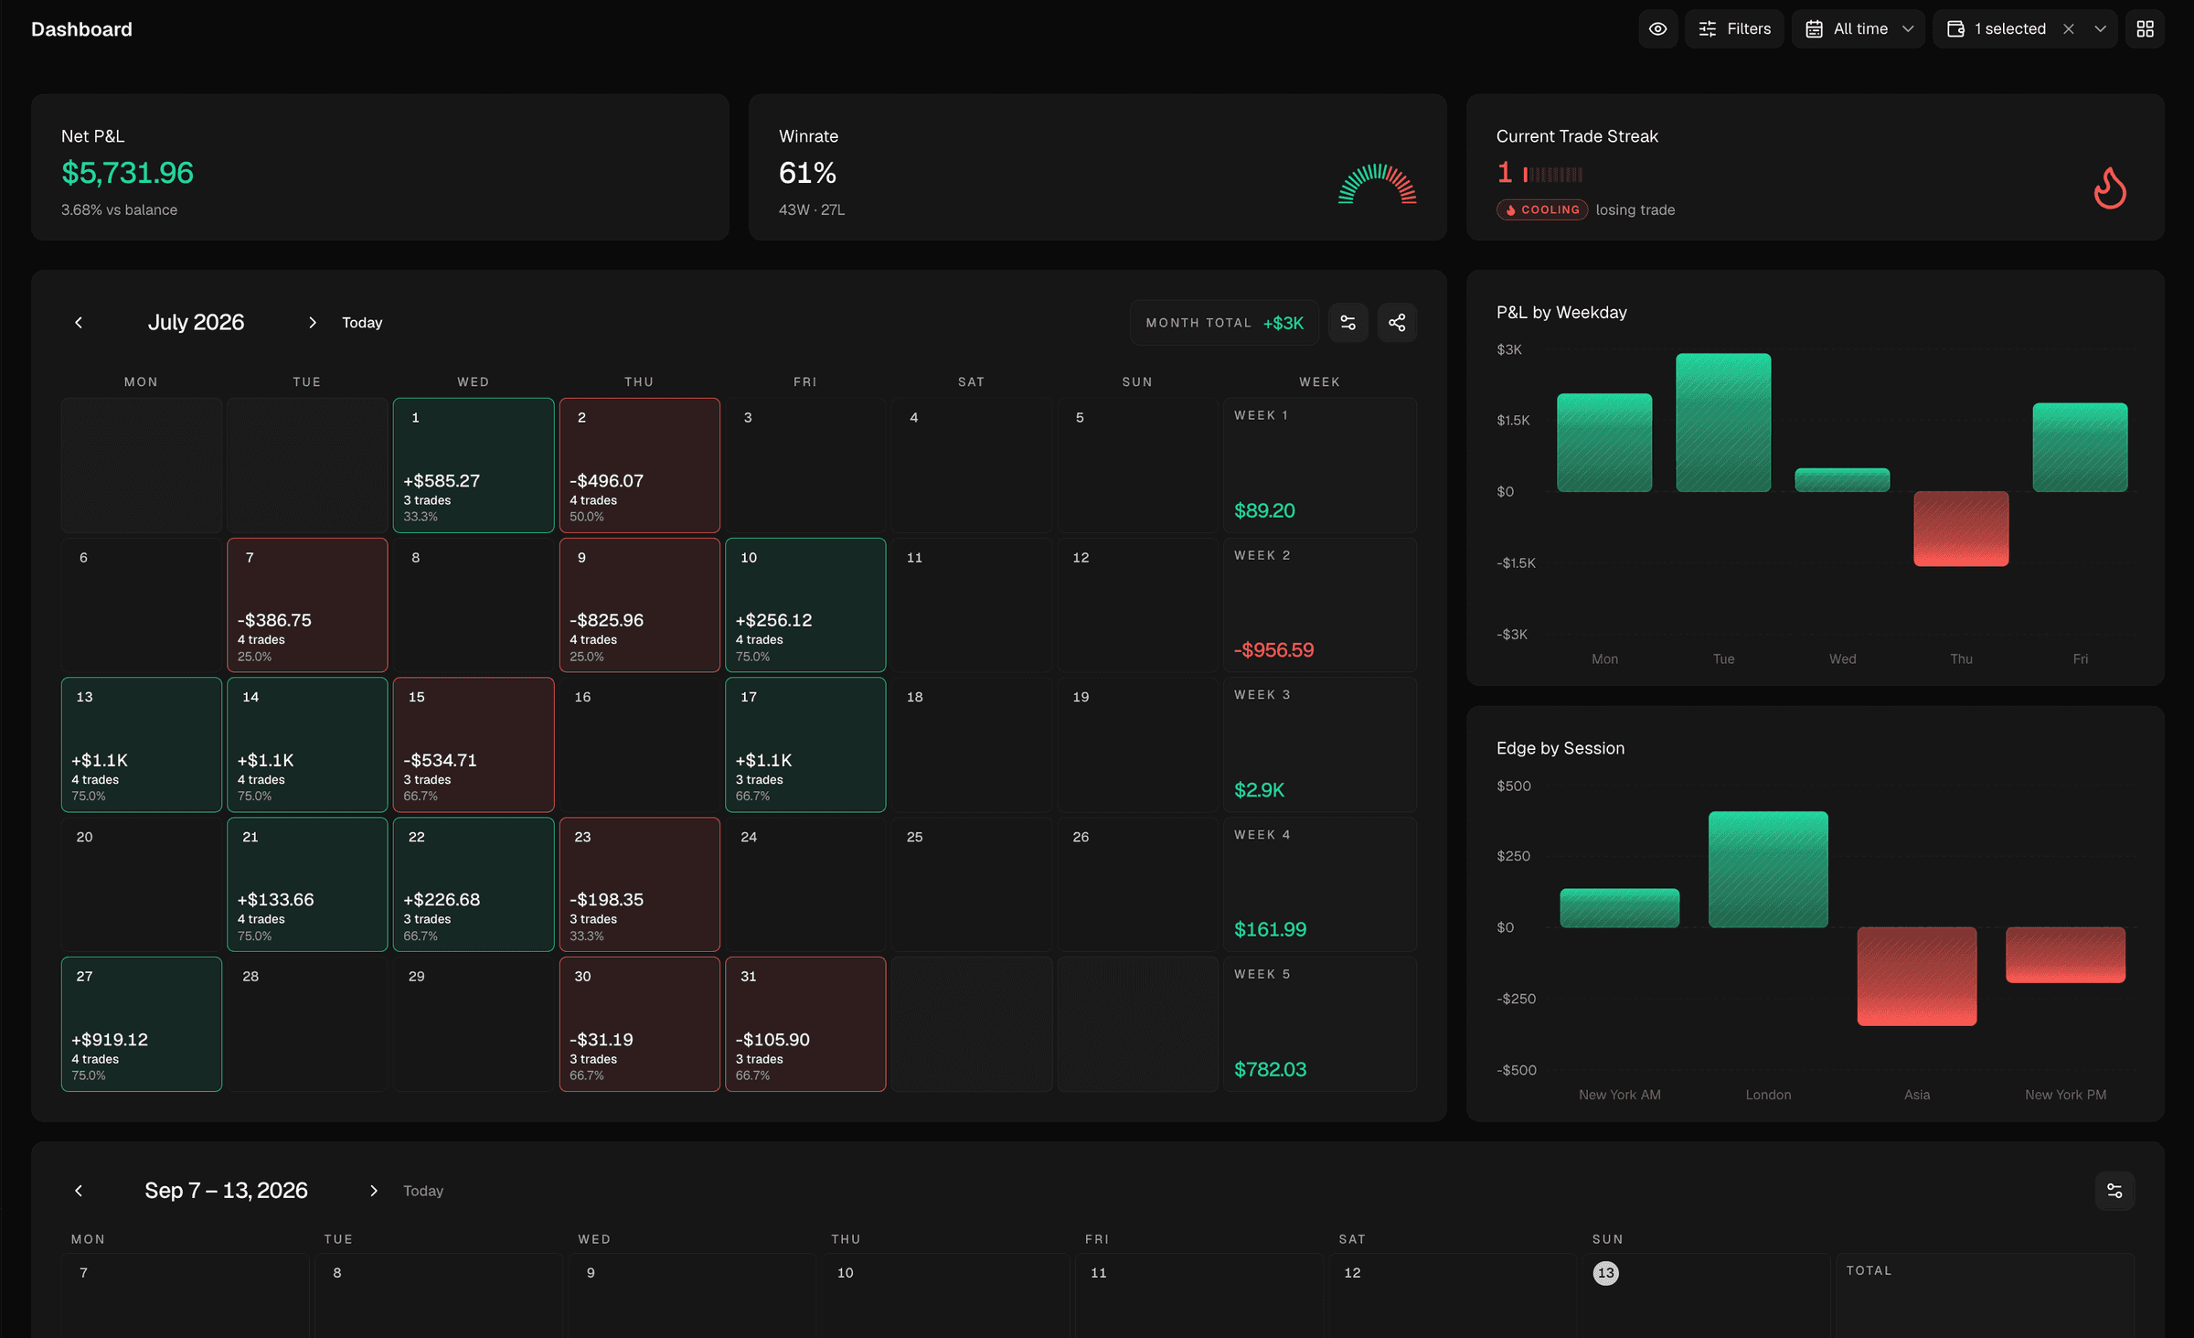This screenshot has width=2194, height=1338.
Task: Expand the 1 selected accounts dropdown chevron
Action: point(2100,29)
